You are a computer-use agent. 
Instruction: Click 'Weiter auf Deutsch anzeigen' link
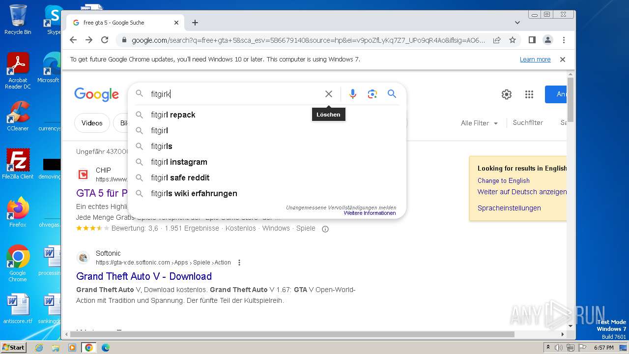(x=522, y=192)
